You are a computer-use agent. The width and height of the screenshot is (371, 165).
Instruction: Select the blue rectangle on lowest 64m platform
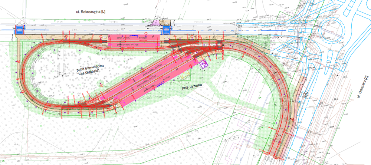coord(160,84)
